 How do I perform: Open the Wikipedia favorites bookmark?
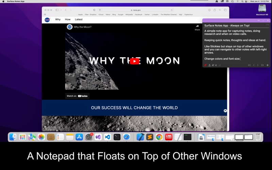tap(129, 15)
